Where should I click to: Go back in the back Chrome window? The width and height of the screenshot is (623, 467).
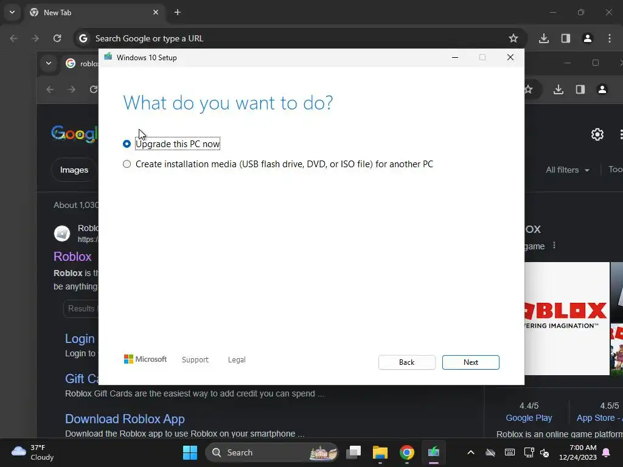point(50,89)
